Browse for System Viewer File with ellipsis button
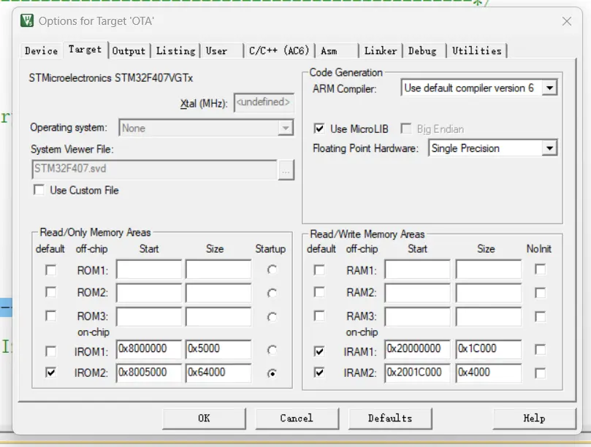Viewport: 591px width, 447px height. tap(286, 170)
